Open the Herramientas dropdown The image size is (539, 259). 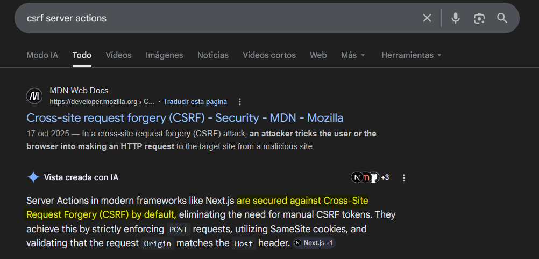pyautogui.click(x=412, y=55)
